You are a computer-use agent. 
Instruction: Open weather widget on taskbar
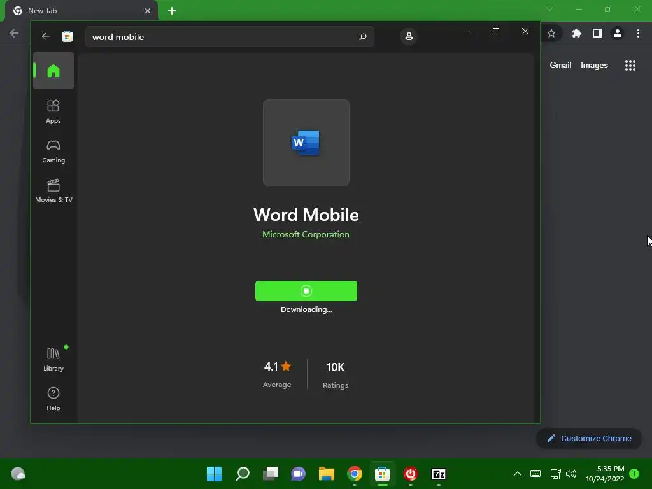tap(18, 474)
